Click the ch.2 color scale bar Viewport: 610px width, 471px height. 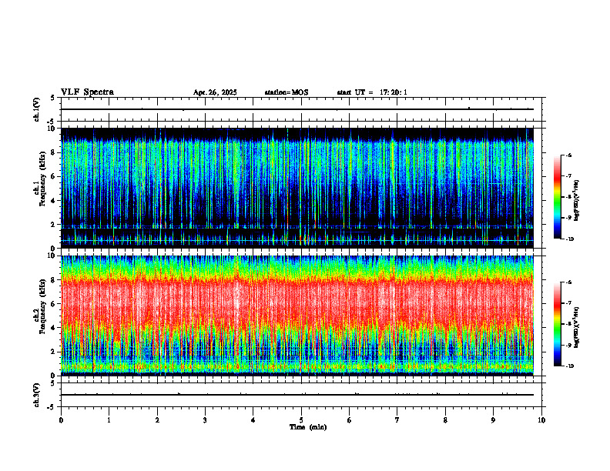pos(558,324)
